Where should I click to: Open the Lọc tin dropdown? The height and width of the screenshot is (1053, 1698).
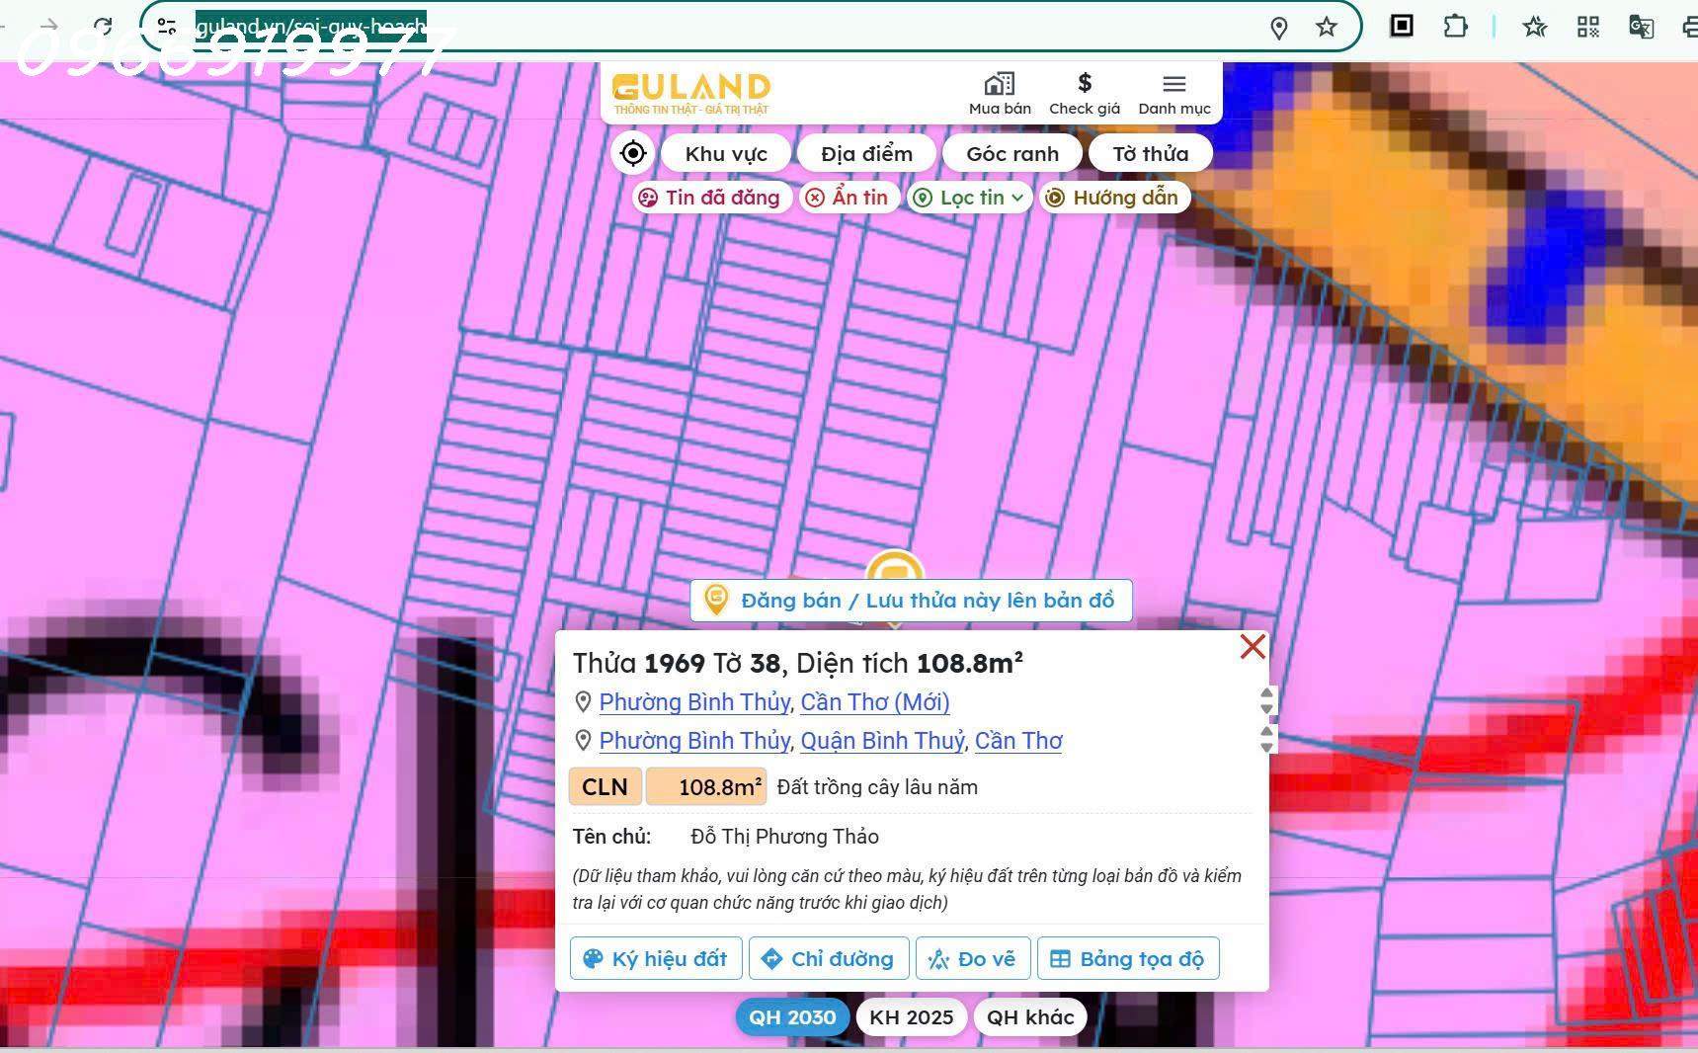[x=969, y=197]
